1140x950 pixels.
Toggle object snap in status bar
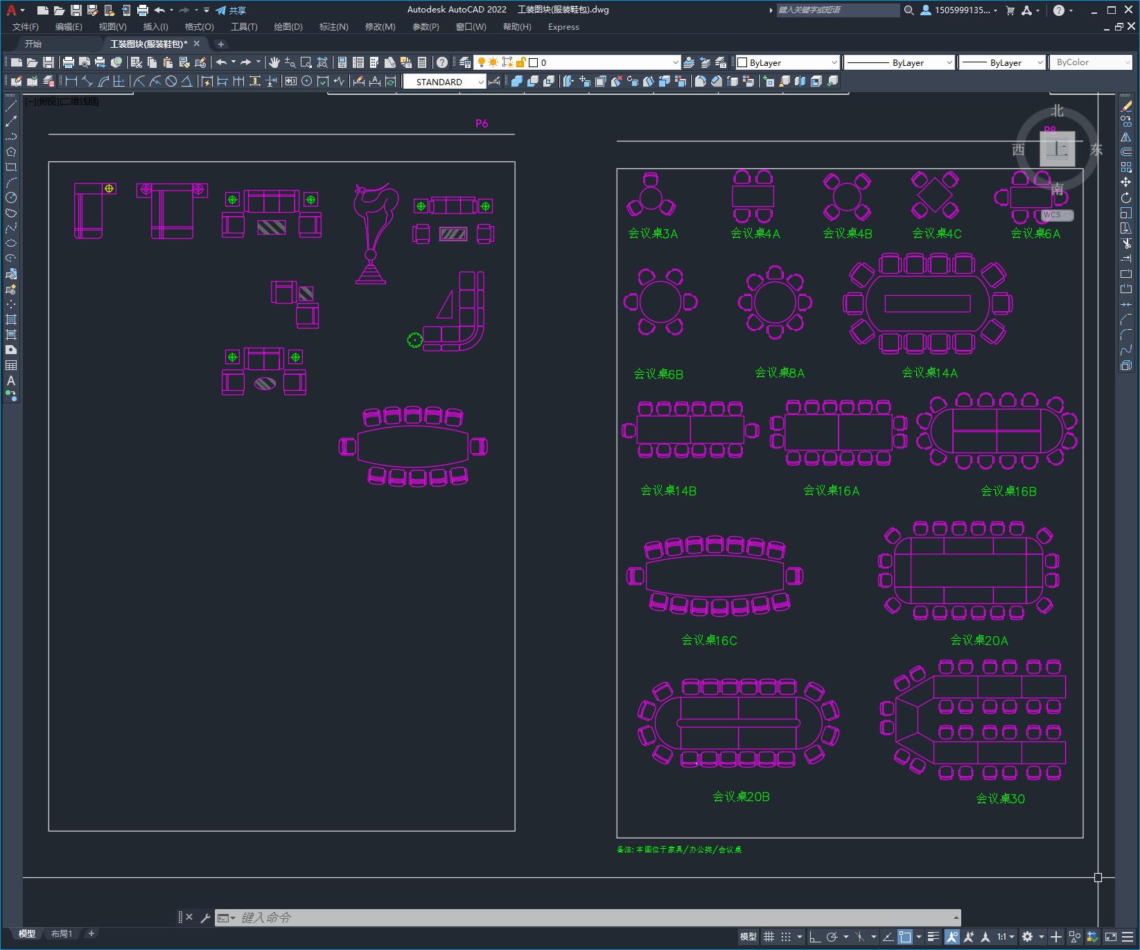(x=905, y=937)
